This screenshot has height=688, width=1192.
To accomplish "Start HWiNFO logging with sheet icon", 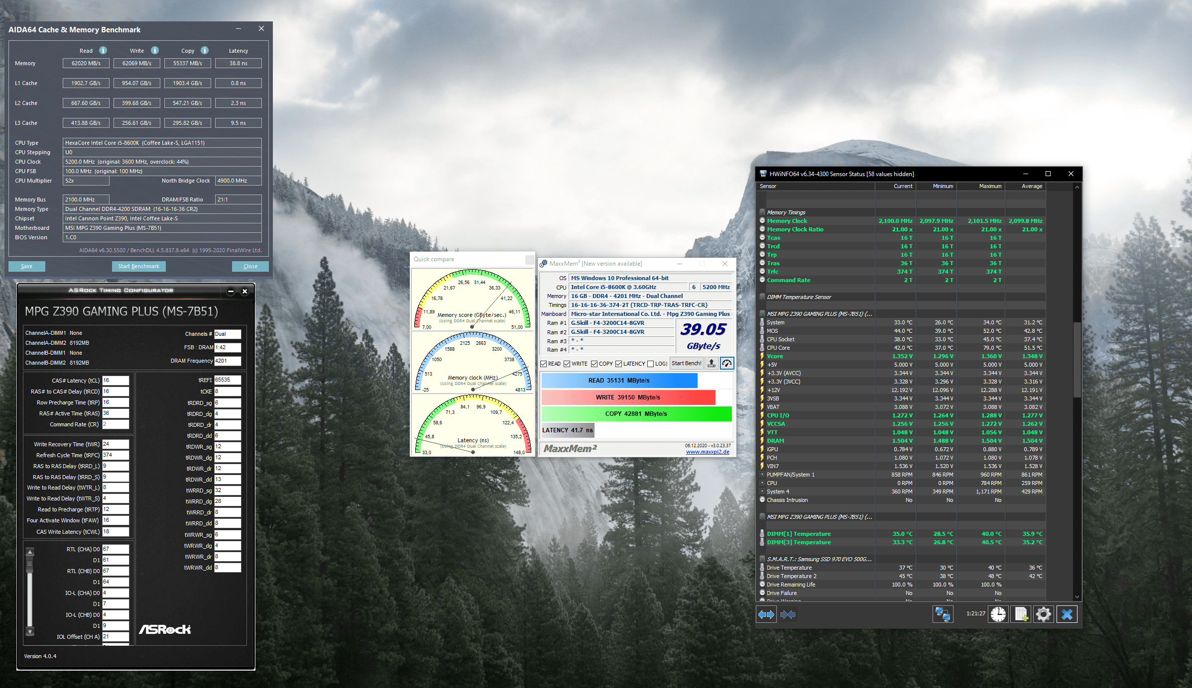I will click(x=1021, y=614).
